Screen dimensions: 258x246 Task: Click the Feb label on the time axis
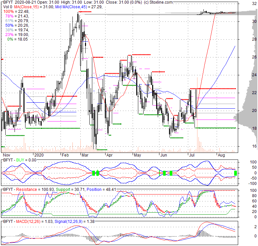tap(65, 155)
